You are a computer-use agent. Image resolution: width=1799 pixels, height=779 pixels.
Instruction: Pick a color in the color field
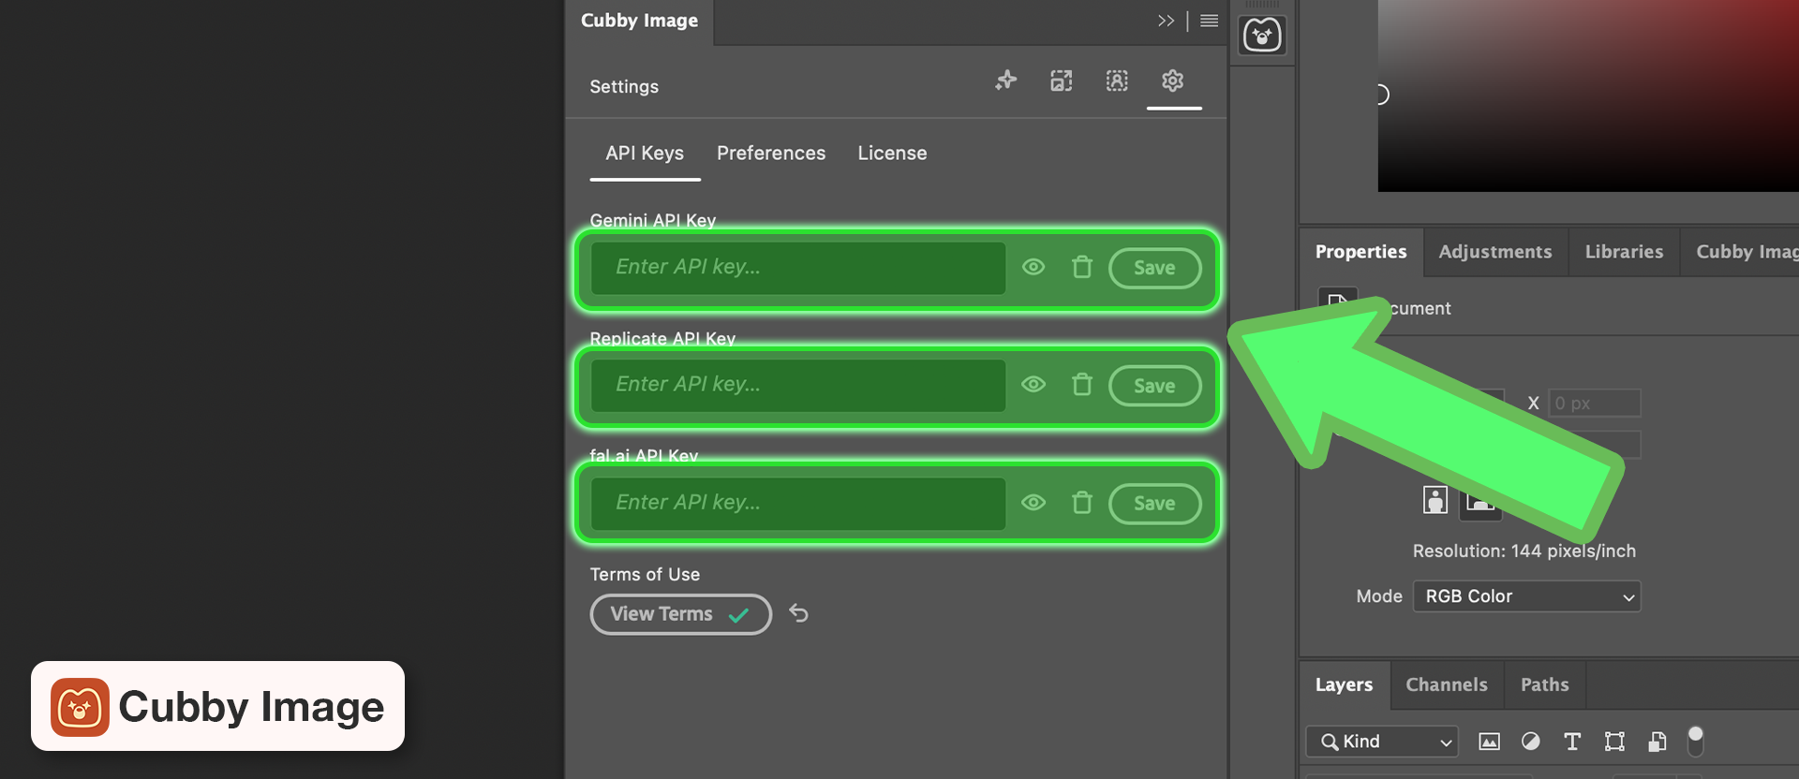[1588, 96]
